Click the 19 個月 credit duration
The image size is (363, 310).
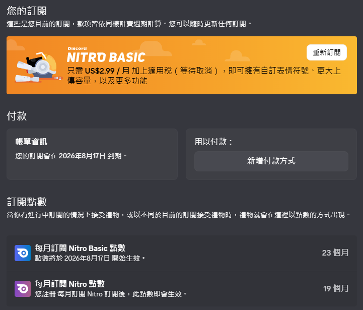336,288
